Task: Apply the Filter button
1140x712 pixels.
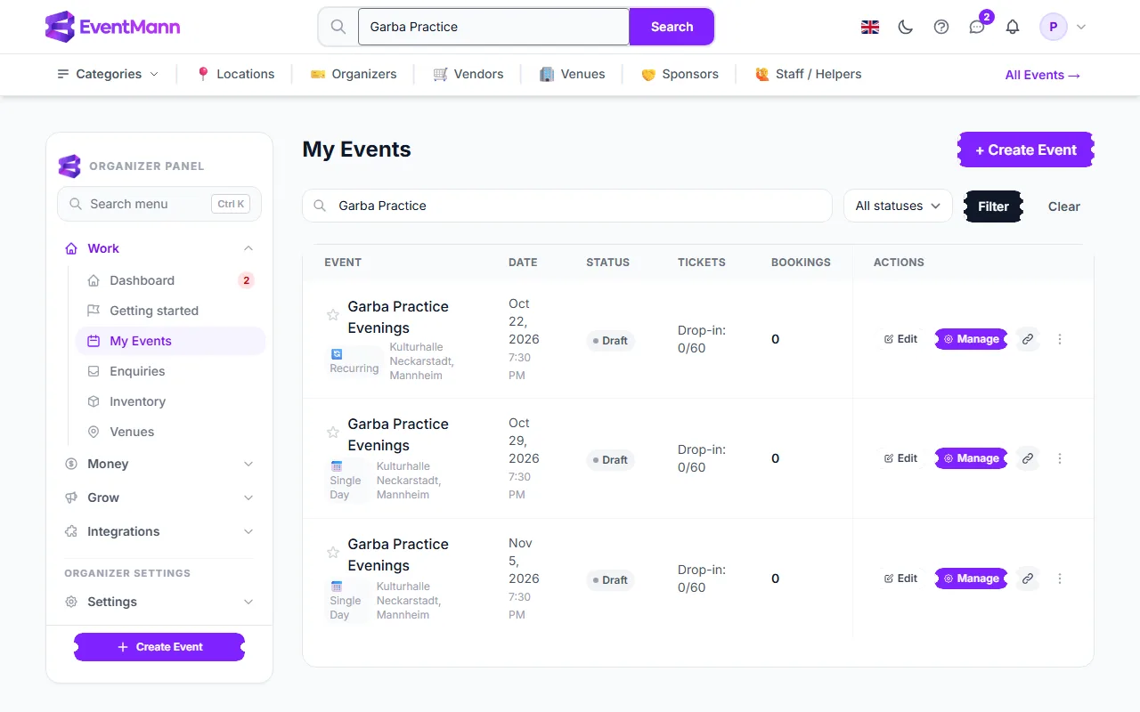Action: pyautogui.click(x=994, y=206)
